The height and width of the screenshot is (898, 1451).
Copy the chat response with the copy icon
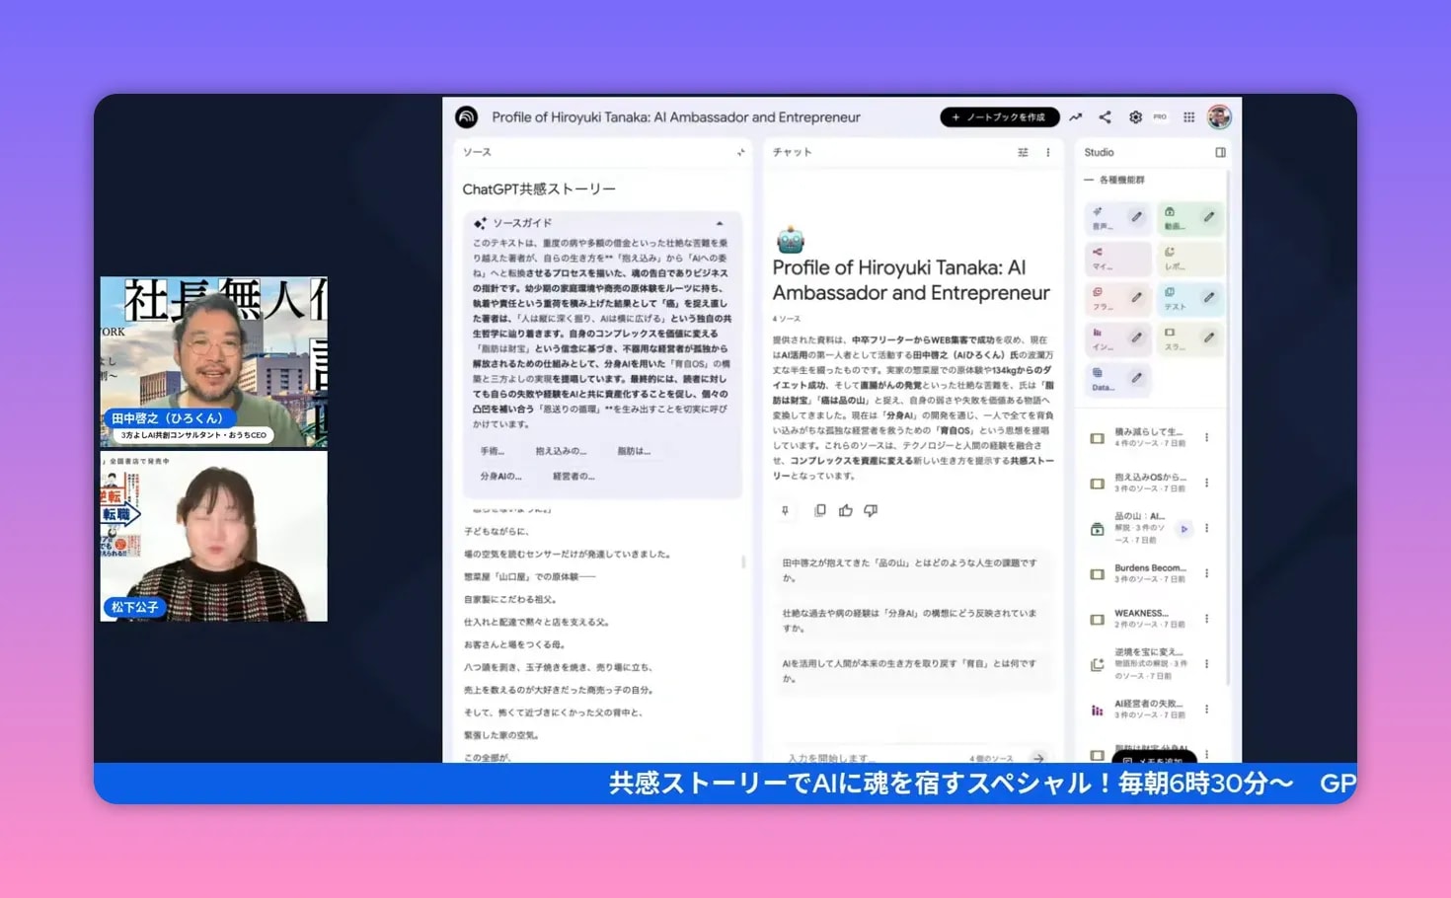819,510
